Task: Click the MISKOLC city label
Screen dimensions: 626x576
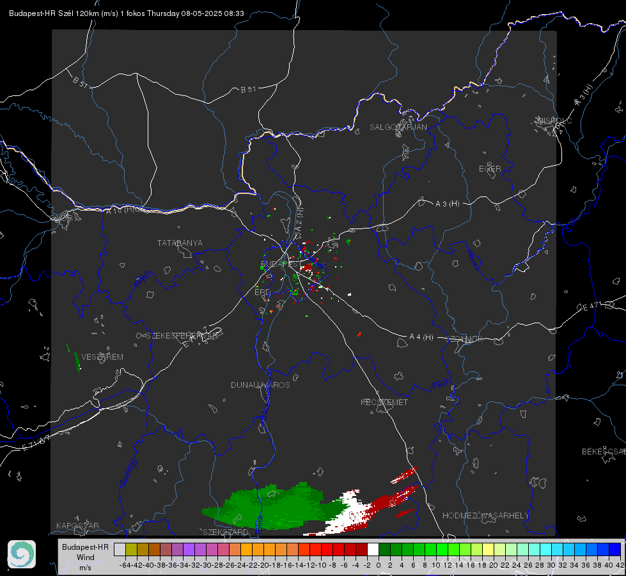Action: (554, 120)
